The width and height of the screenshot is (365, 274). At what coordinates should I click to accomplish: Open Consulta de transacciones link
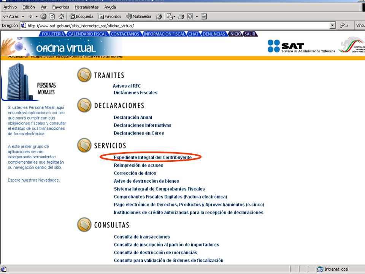[142, 237]
